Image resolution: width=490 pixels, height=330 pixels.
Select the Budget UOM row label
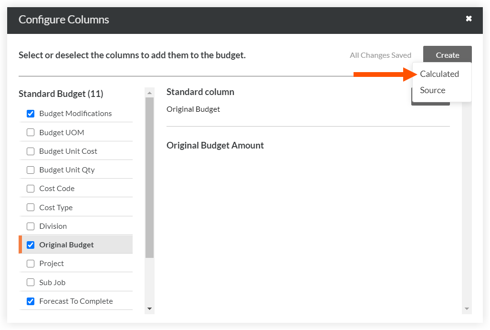click(x=62, y=133)
